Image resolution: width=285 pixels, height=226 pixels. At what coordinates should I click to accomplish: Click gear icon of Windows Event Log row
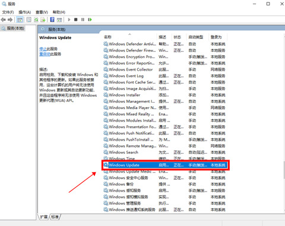click(106, 76)
